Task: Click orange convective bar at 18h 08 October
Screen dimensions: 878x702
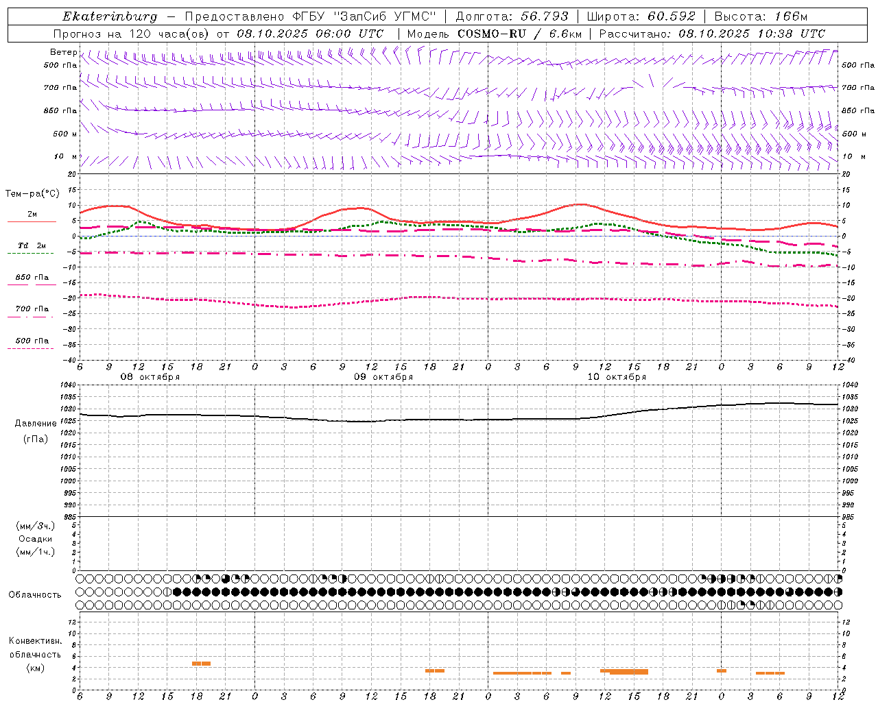Action: tap(202, 664)
